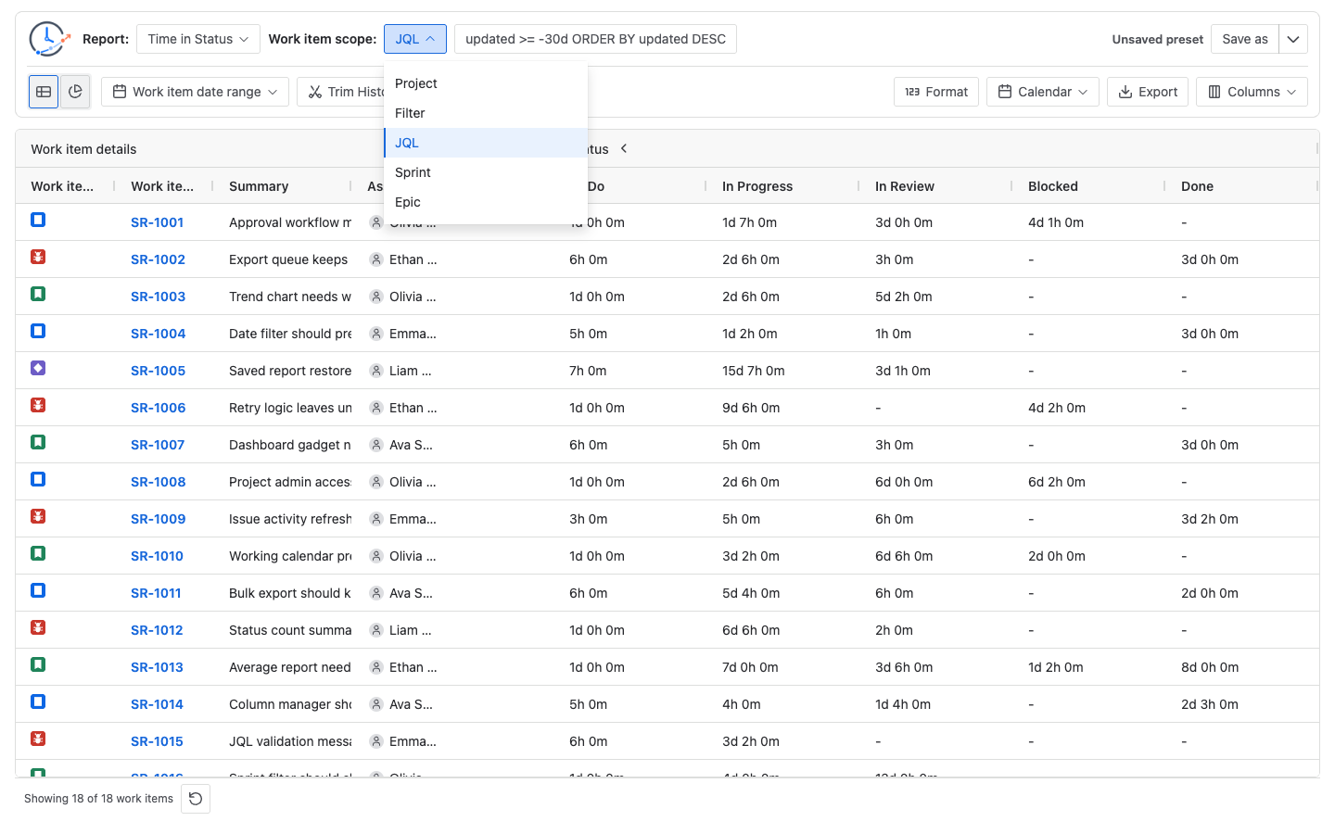Select Sprint from scope menu
Screen dimensions: 1335x834
click(x=486, y=172)
